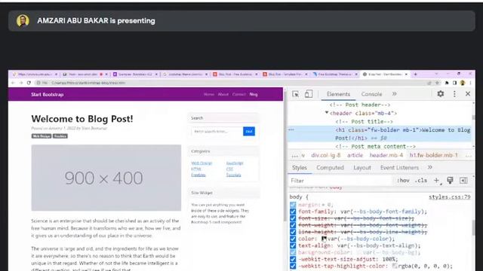This screenshot has height=271, width=483.
Task: Show more tabs after Event Listeners
Action: pyautogui.click(x=430, y=167)
